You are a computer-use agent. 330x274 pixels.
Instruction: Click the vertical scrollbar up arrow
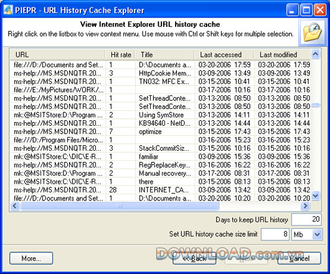[315, 54]
